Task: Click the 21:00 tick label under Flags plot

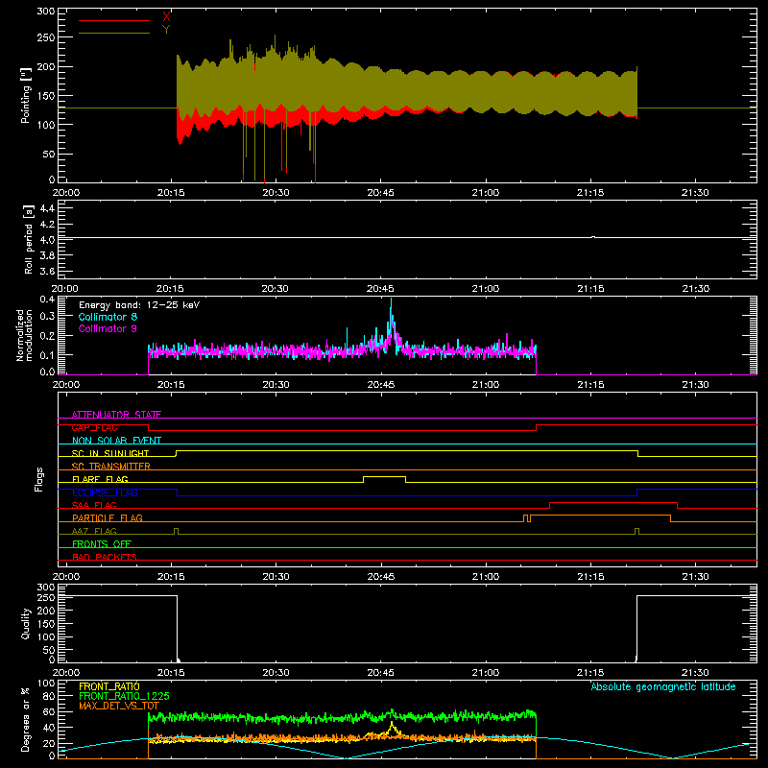Action: [486, 577]
